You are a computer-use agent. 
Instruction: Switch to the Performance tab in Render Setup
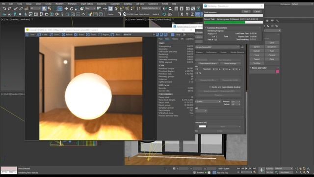[211, 52]
